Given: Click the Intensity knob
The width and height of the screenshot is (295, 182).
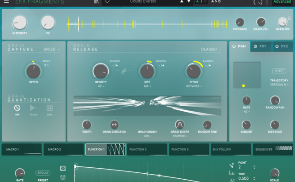Looking at the screenshot, I should pyautogui.click(x=19, y=23).
